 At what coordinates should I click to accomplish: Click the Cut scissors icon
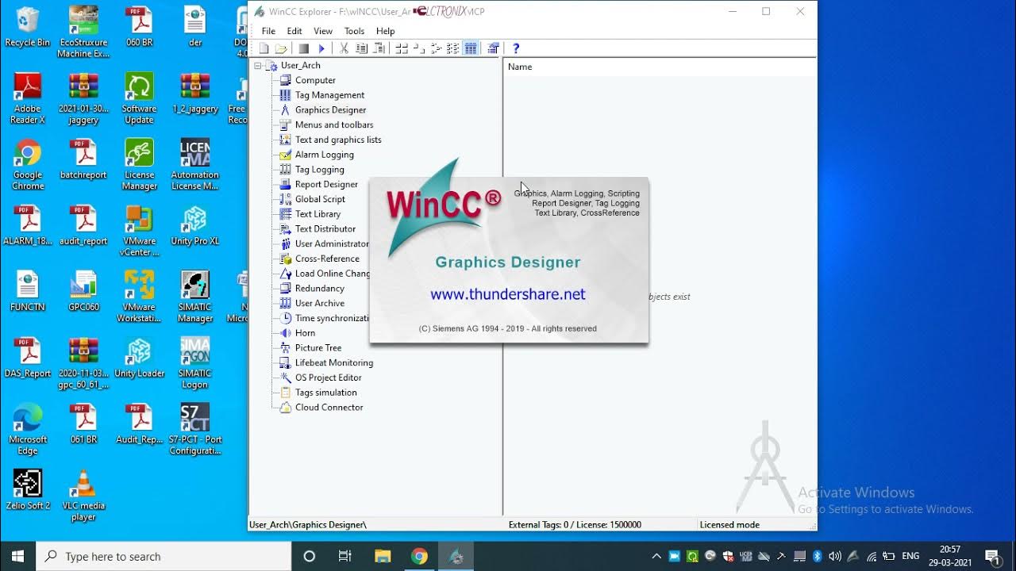point(344,48)
